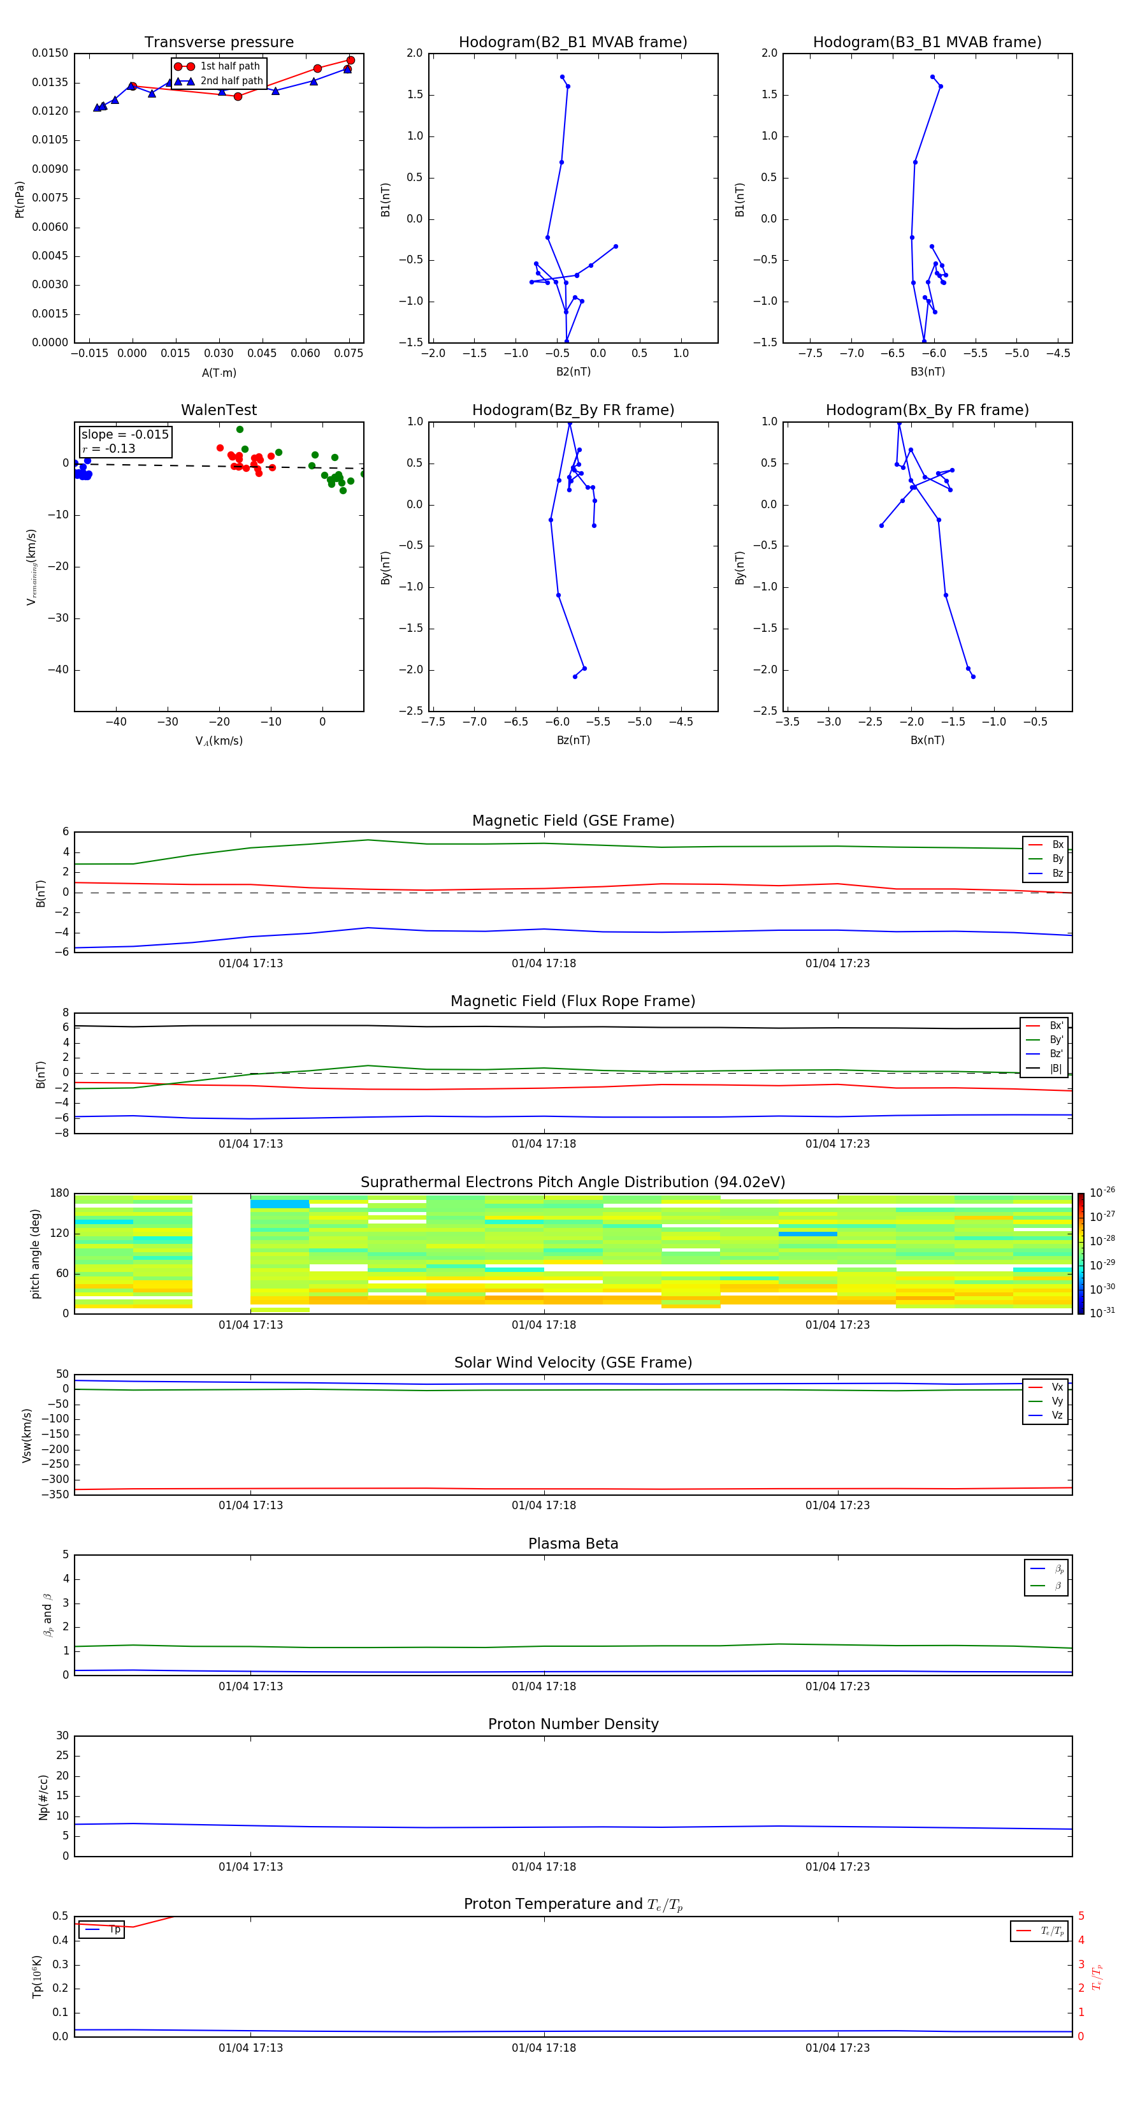Image resolution: width=1147 pixels, height=2104 pixels.
Task: Click the "Vsw(km/s)" y-axis label
Action: pyautogui.click(x=26, y=1435)
